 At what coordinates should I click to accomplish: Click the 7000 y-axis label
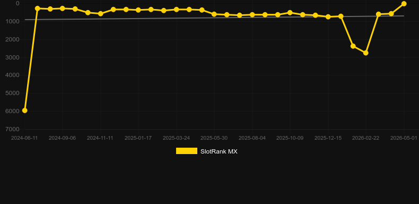click(x=12, y=129)
